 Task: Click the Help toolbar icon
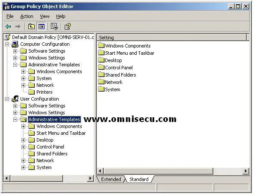point(68,27)
